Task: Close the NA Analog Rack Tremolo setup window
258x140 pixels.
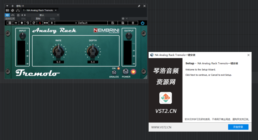Action: tap(248, 55)
